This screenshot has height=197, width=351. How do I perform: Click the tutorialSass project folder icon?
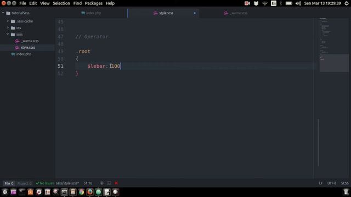tap(8, 13)
